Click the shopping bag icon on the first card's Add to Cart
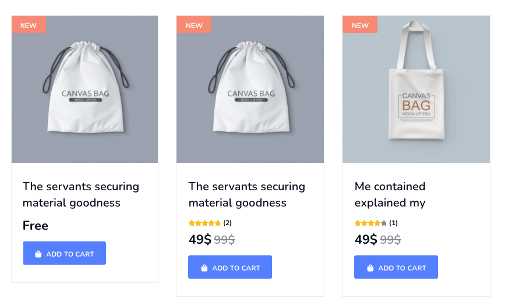Viewport: 508px width, 306px height. pos(38,254)
